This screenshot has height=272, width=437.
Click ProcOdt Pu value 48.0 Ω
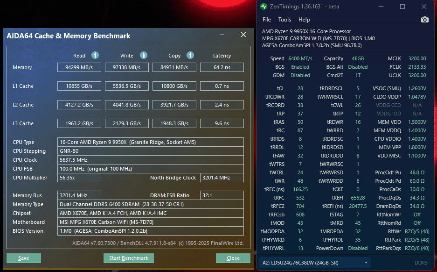(417, 172)
